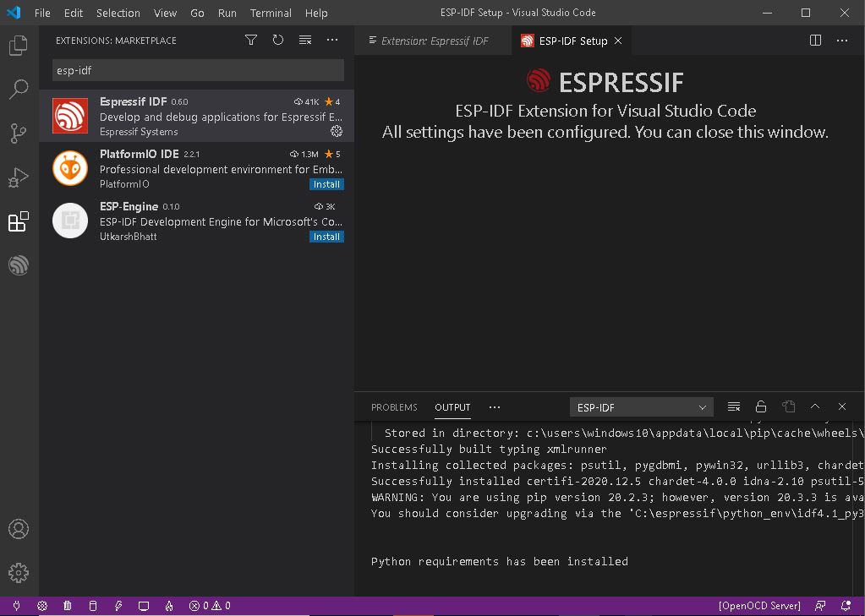Open the ESP-IDF Explorer activity bar icon
The image size is (865, 616).
[19, 265]
